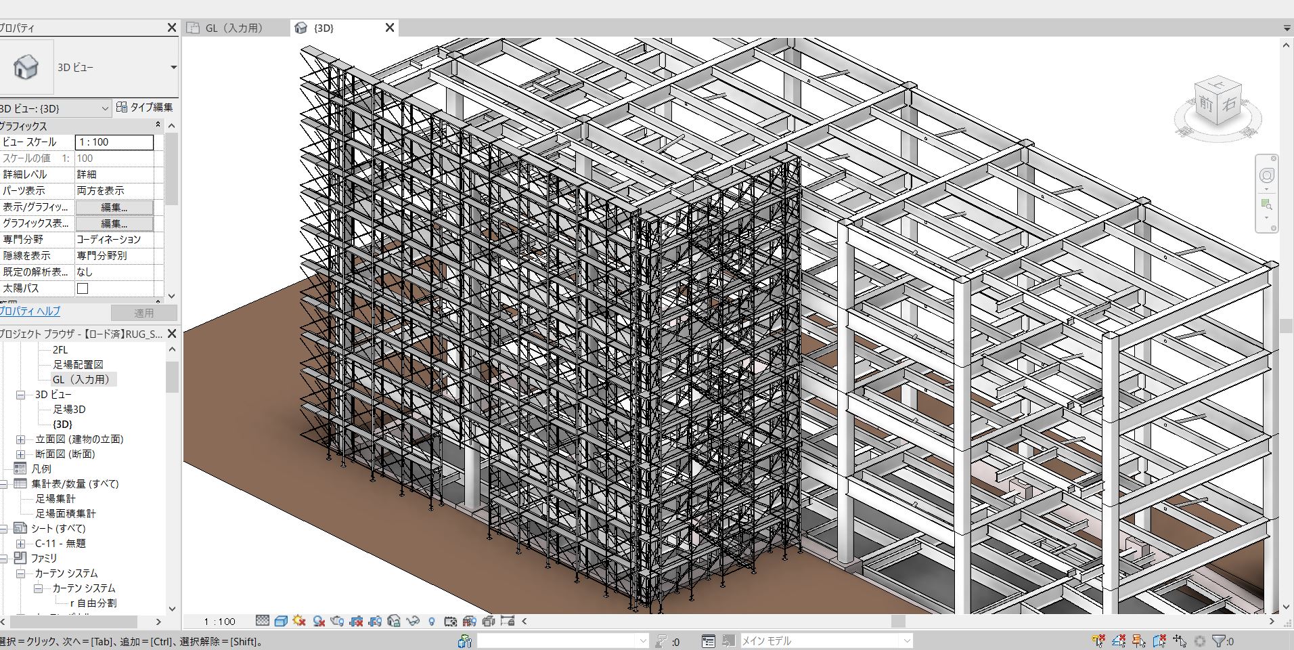The height and width of the screenshot is (650, 1294).
Task: Open the メイン モデル design options dropdown
Action: click(x=906, y=641)
